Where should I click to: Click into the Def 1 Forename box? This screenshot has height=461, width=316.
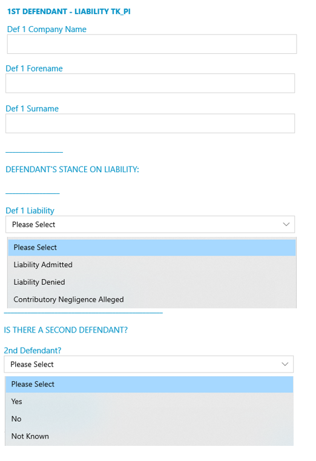tap(150, 83)
